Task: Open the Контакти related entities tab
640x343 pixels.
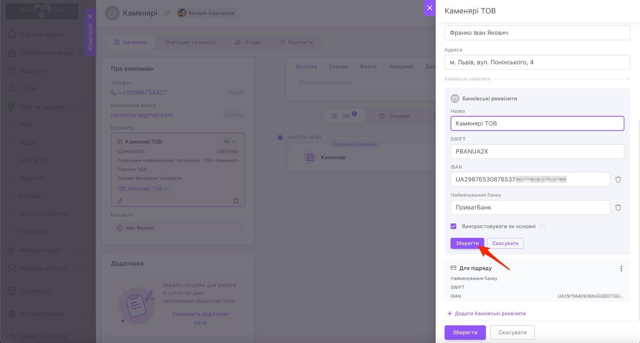Action: 296,42
